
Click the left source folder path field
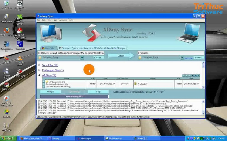pyautogui.click(x=71, y=53)
